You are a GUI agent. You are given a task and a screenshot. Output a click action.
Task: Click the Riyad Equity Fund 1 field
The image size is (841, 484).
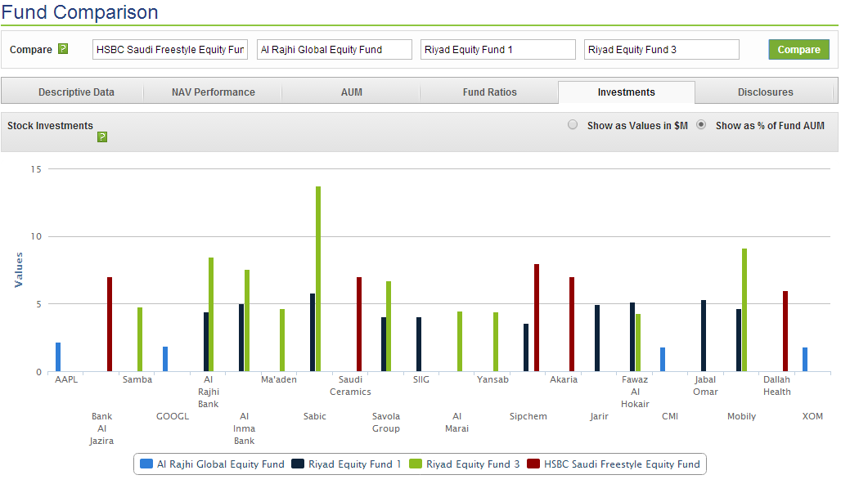497,49
